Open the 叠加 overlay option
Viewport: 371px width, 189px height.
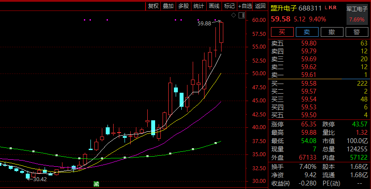point(168,6)
